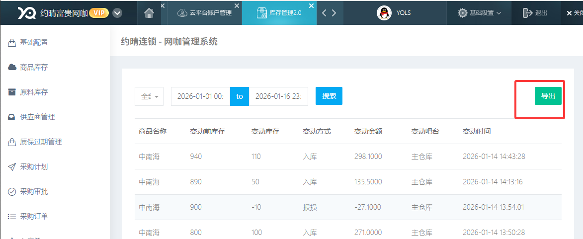Click the 变动吧台 column header
The width and height of the screenshot is (583, 239).
click(x=425, y=131)
